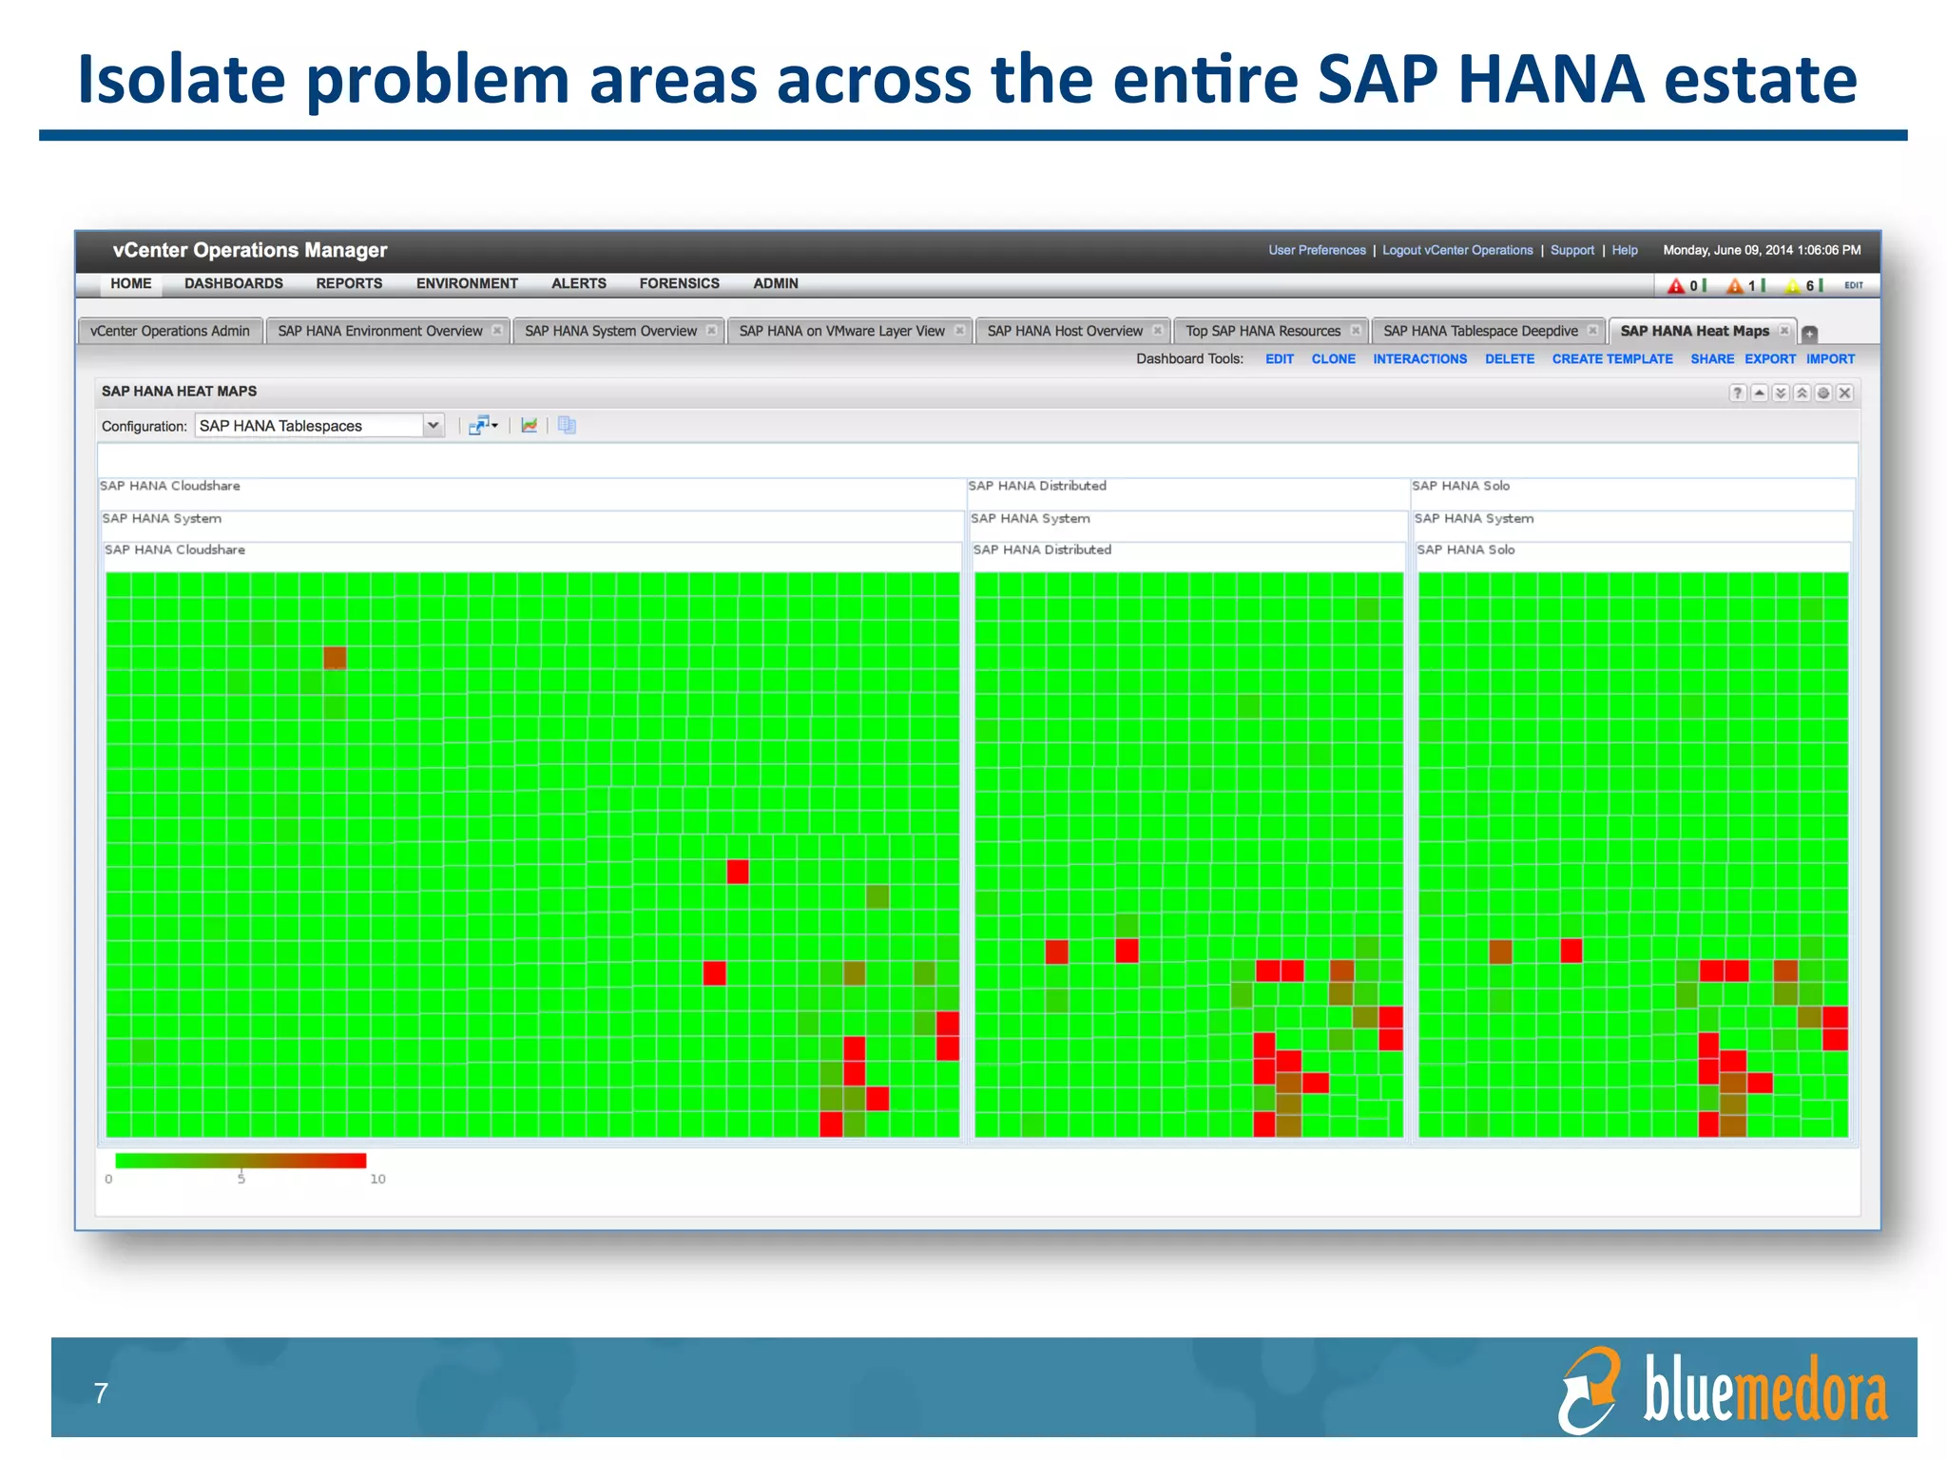Click the double down chevron widget icon
The height and width of the screenshot is (1460, 1947).
pyautogui.click(x=1781, y=393)
